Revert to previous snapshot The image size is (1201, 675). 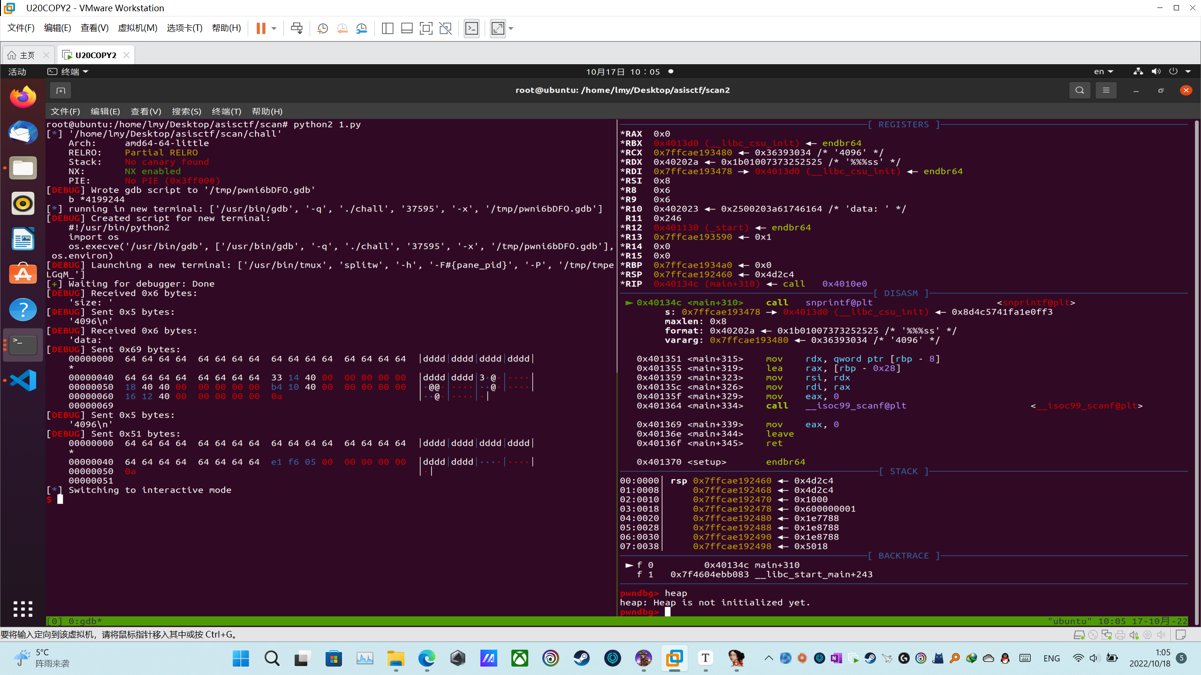click(x=342, y=28)
